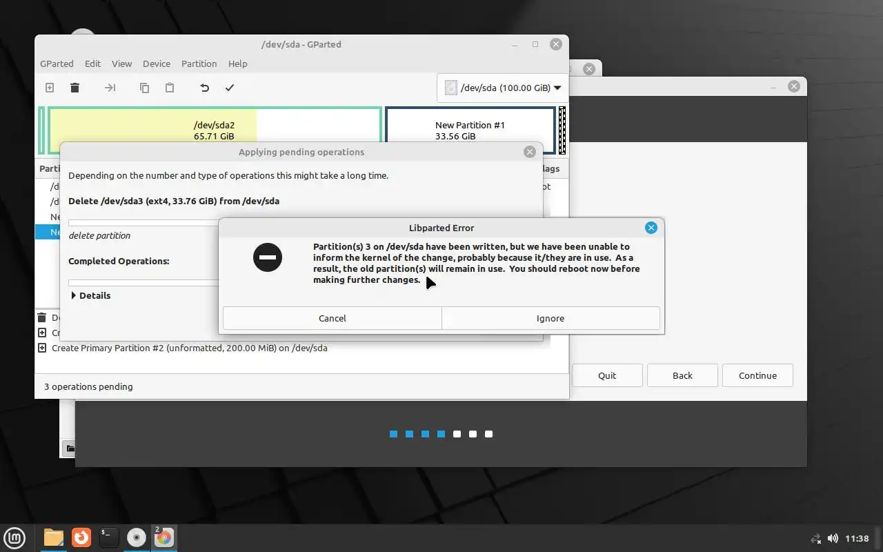The width and height of the screenshot is (883, 552).
Task: Click the GParted taskbar icon
Action: point(164,538)
